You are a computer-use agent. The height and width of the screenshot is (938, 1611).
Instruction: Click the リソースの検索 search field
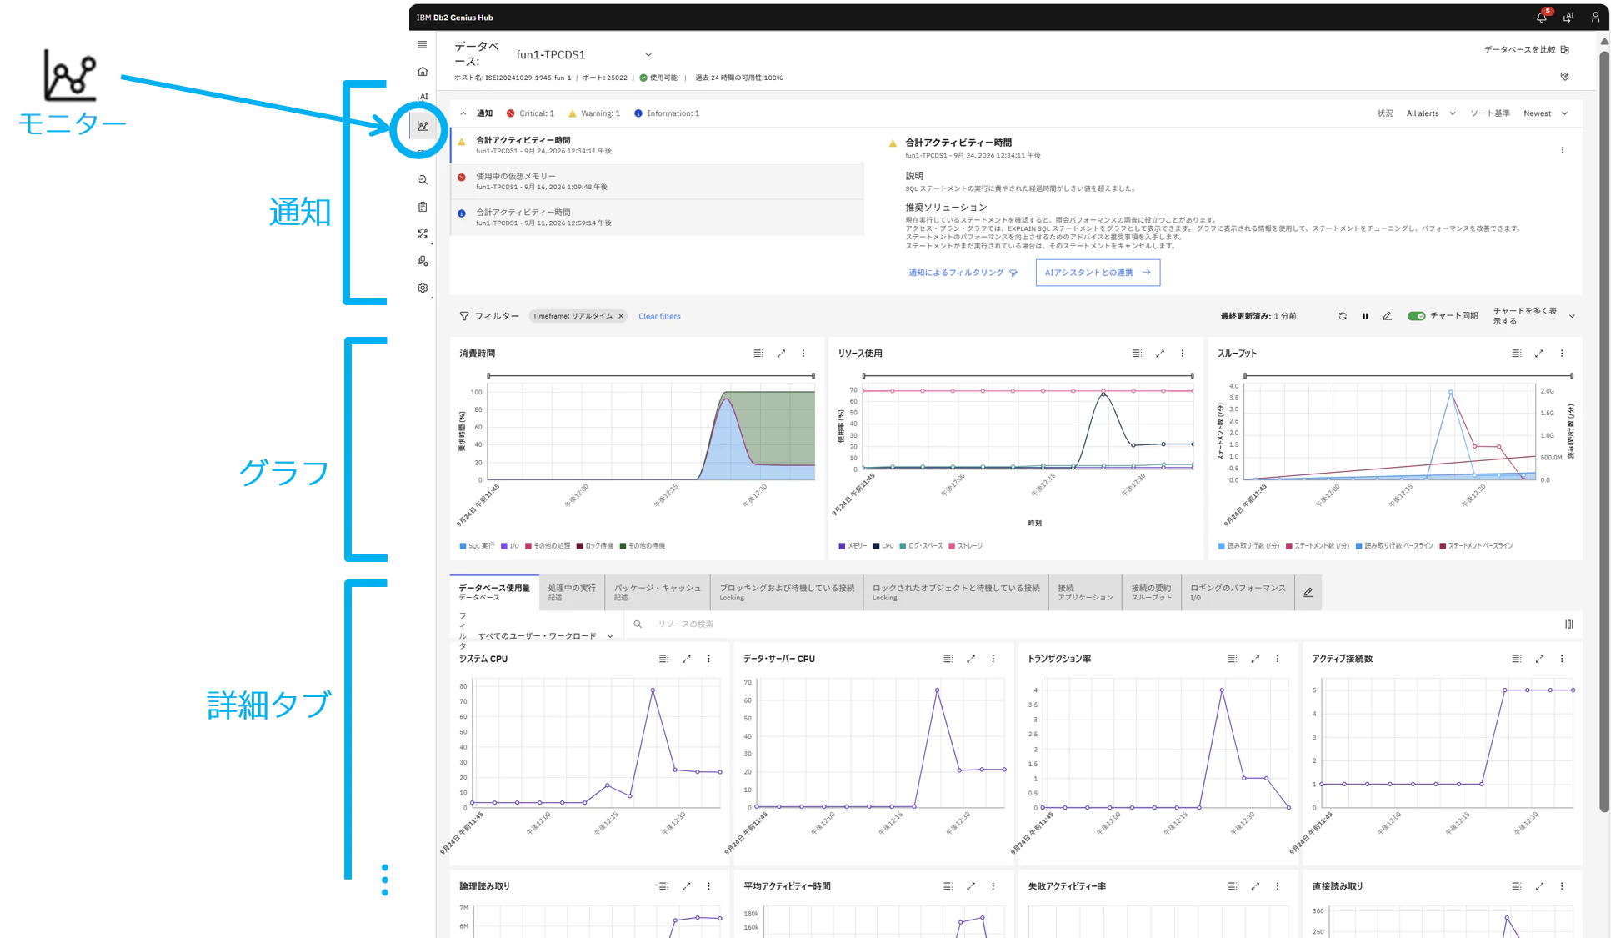tap(1092, 624)
